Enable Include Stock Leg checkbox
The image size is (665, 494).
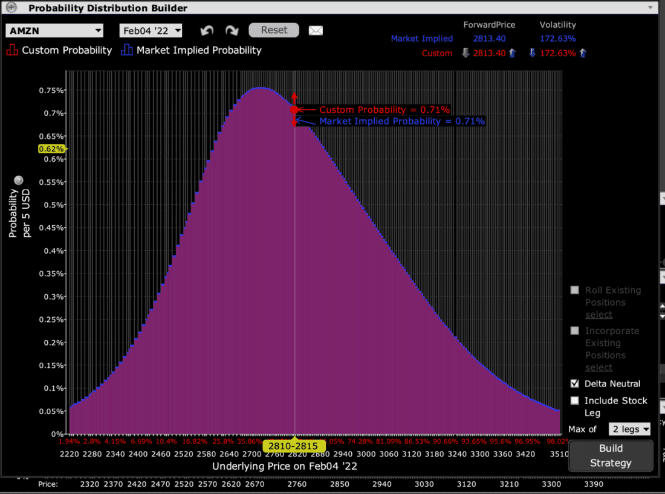point(575,400)
